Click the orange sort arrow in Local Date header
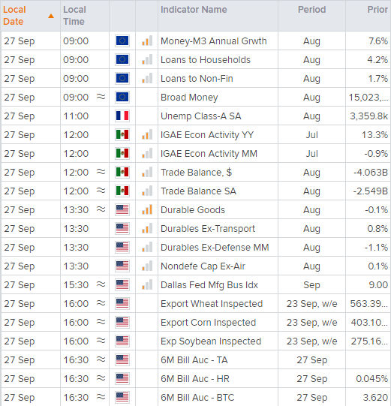The height and width of the screenshot is (406, 391). tap(51, 16)
